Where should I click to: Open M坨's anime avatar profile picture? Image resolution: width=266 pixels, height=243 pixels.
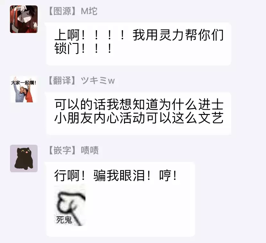tap(24, 19)
